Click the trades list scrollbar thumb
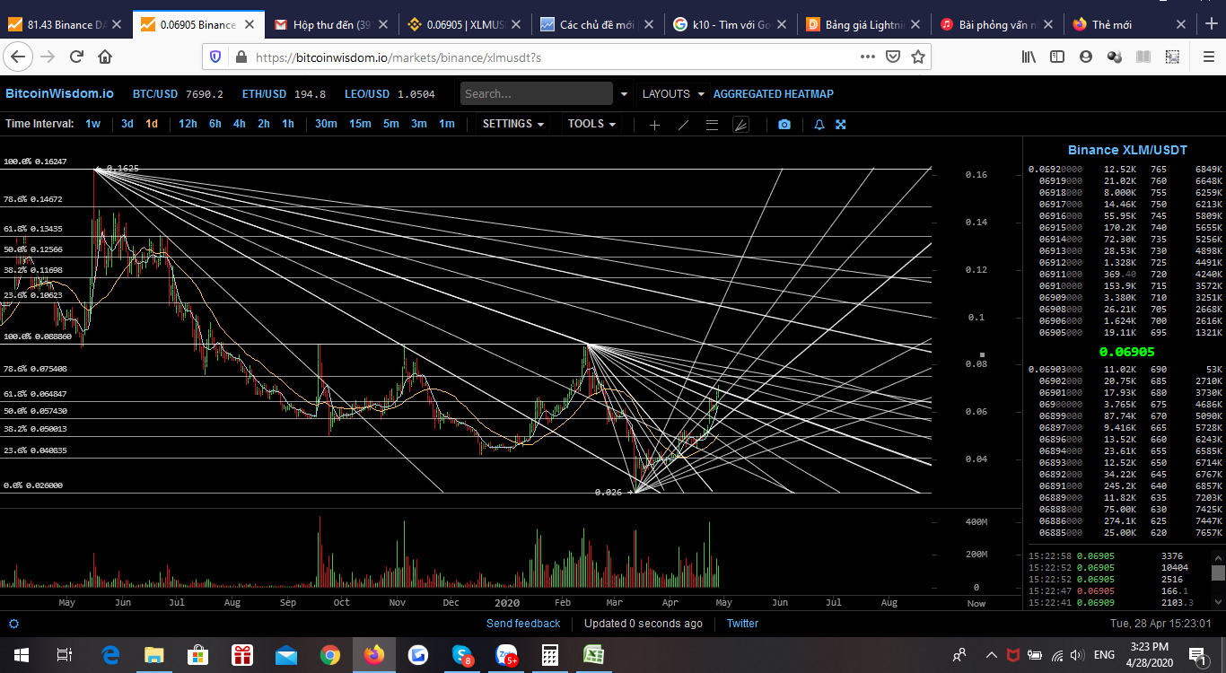 pyautogui.click(x=1218, y=572)
